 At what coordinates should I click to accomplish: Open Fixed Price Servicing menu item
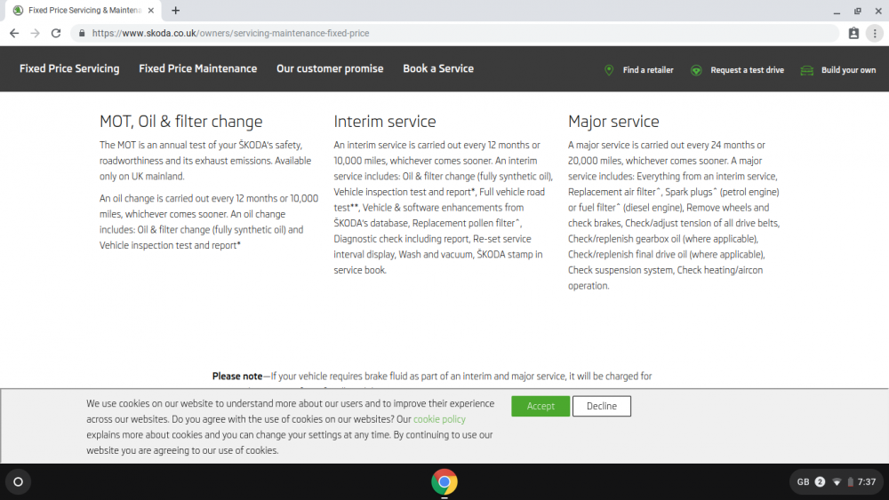(x=69, y=68)
